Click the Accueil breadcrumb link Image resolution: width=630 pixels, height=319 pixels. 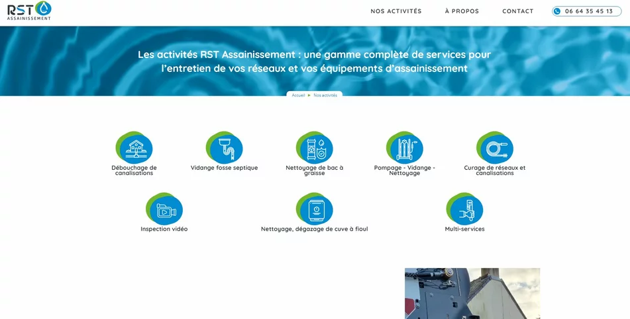[298, 95]
